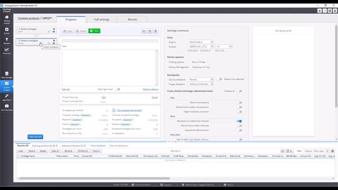Click the Stop button in progress toolbar
Screen dimensions: 338x190
(x=68, y=31)
